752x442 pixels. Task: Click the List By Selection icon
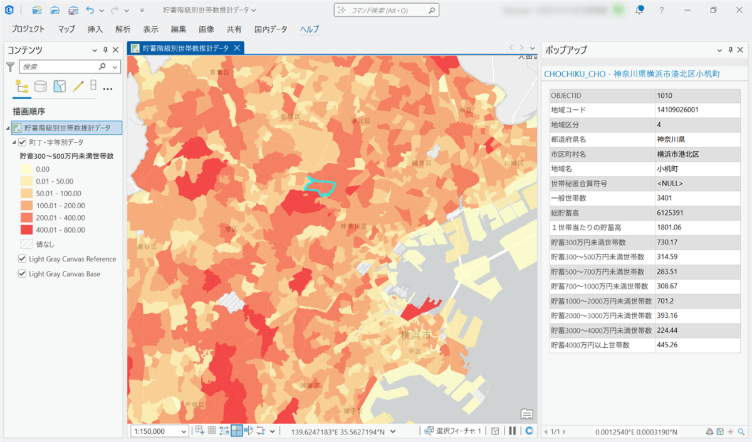point(60,87)
